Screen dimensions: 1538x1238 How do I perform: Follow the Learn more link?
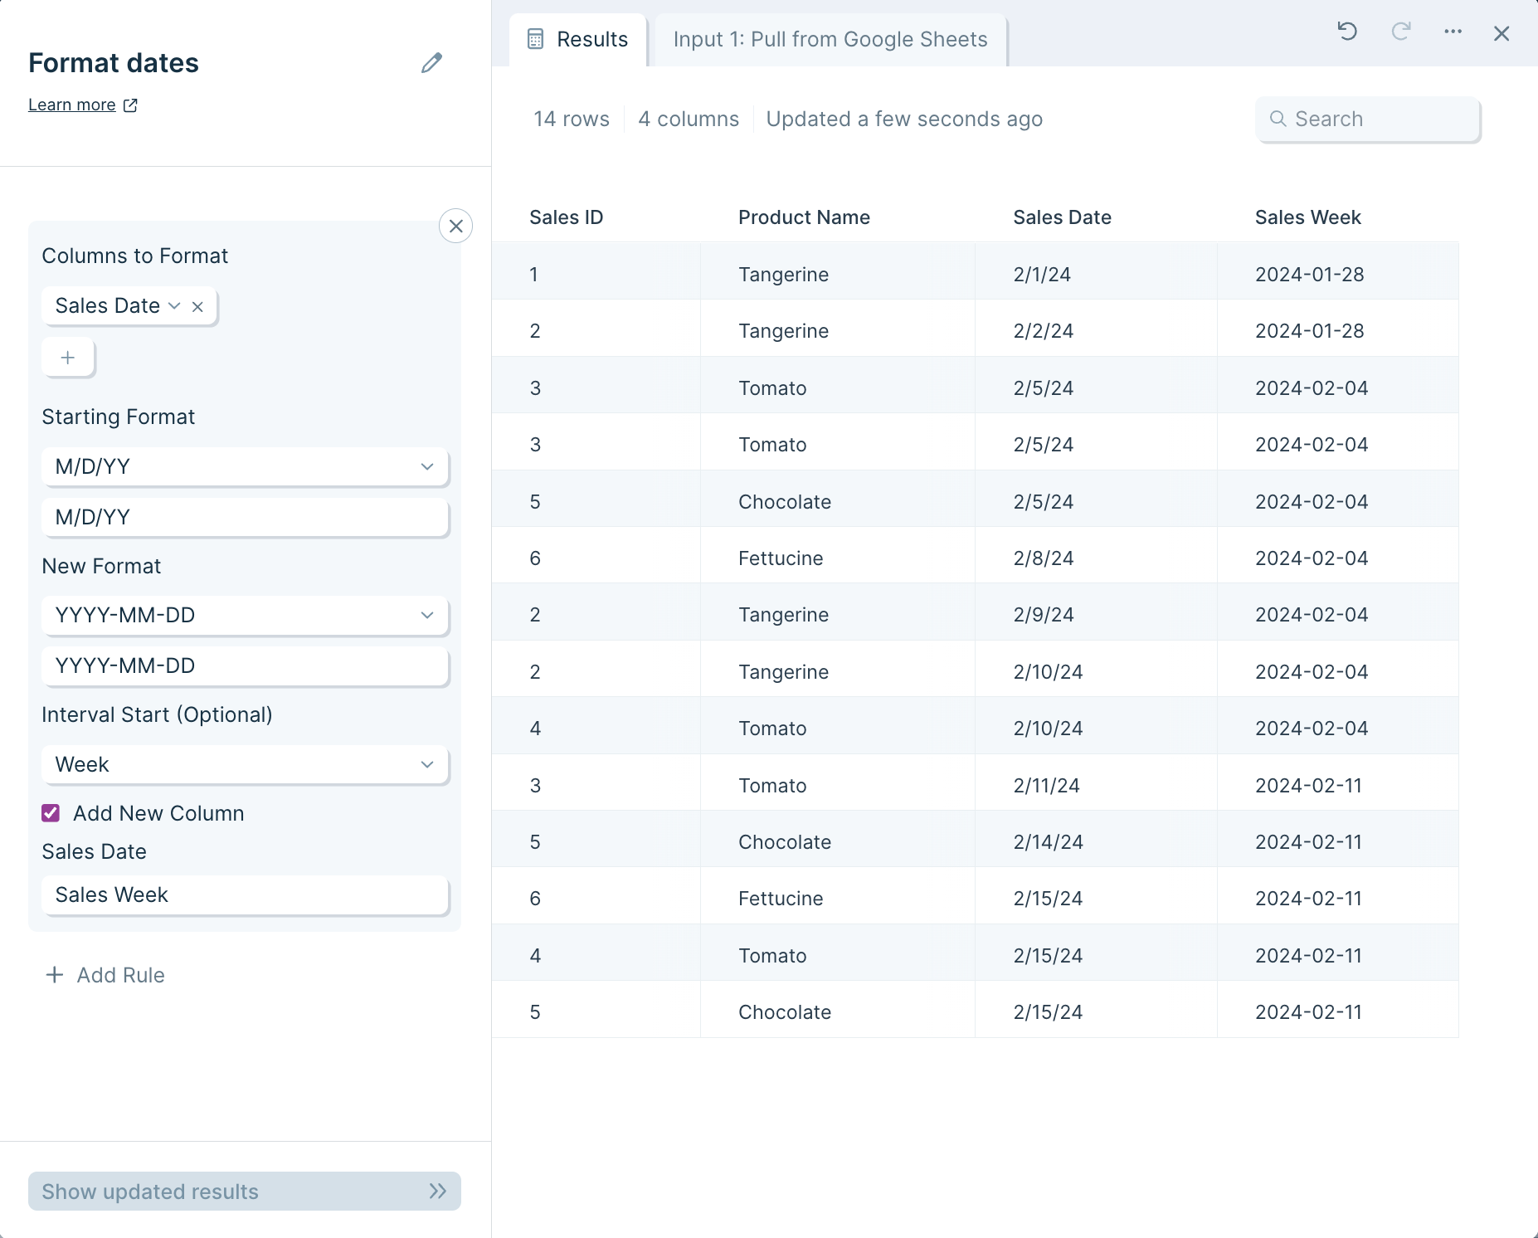pos(72,105)
